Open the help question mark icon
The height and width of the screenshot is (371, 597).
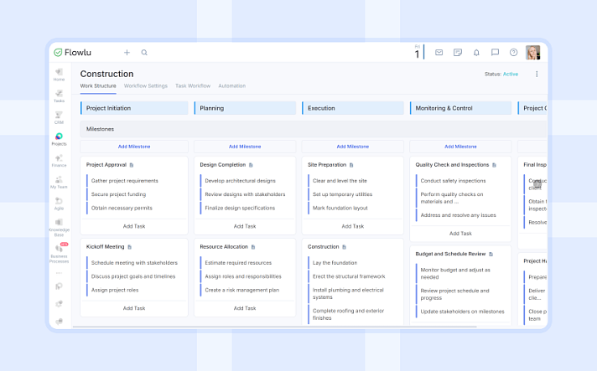click(x=514, y=53)
